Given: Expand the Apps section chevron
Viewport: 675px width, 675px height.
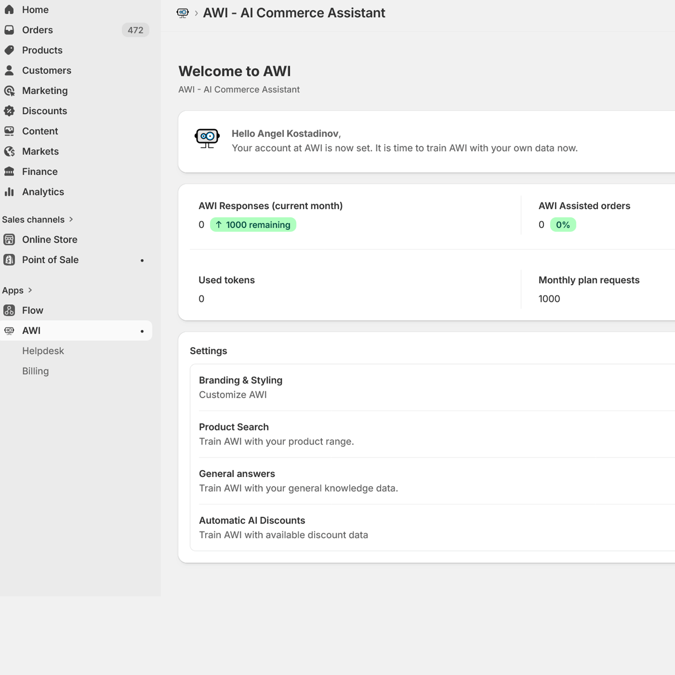Looking at the screenshot, I should [30, 290].
